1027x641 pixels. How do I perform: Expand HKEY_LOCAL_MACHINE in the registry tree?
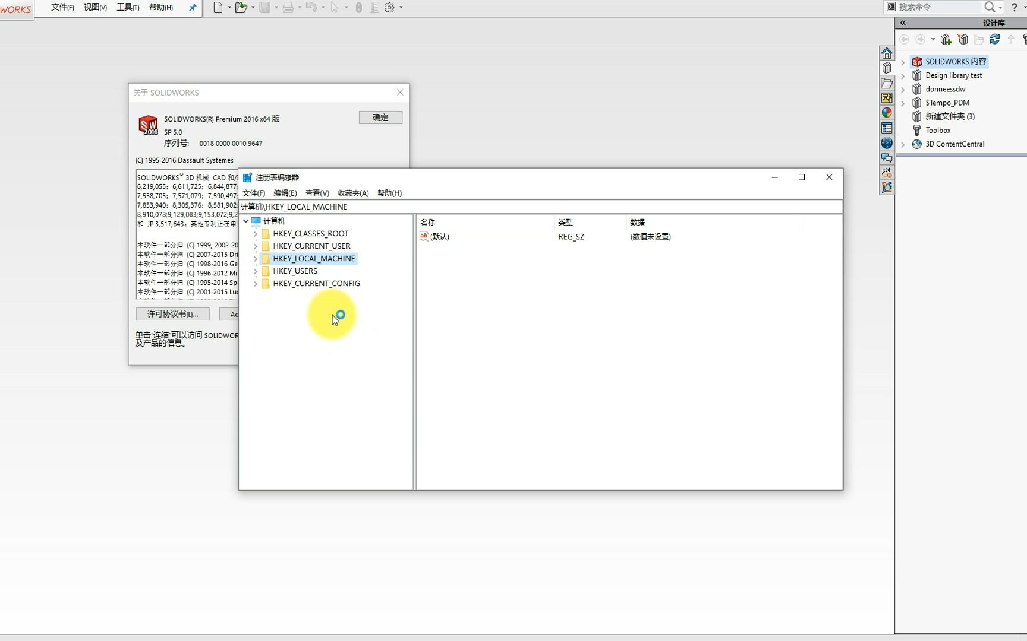(x=256, y=259)
